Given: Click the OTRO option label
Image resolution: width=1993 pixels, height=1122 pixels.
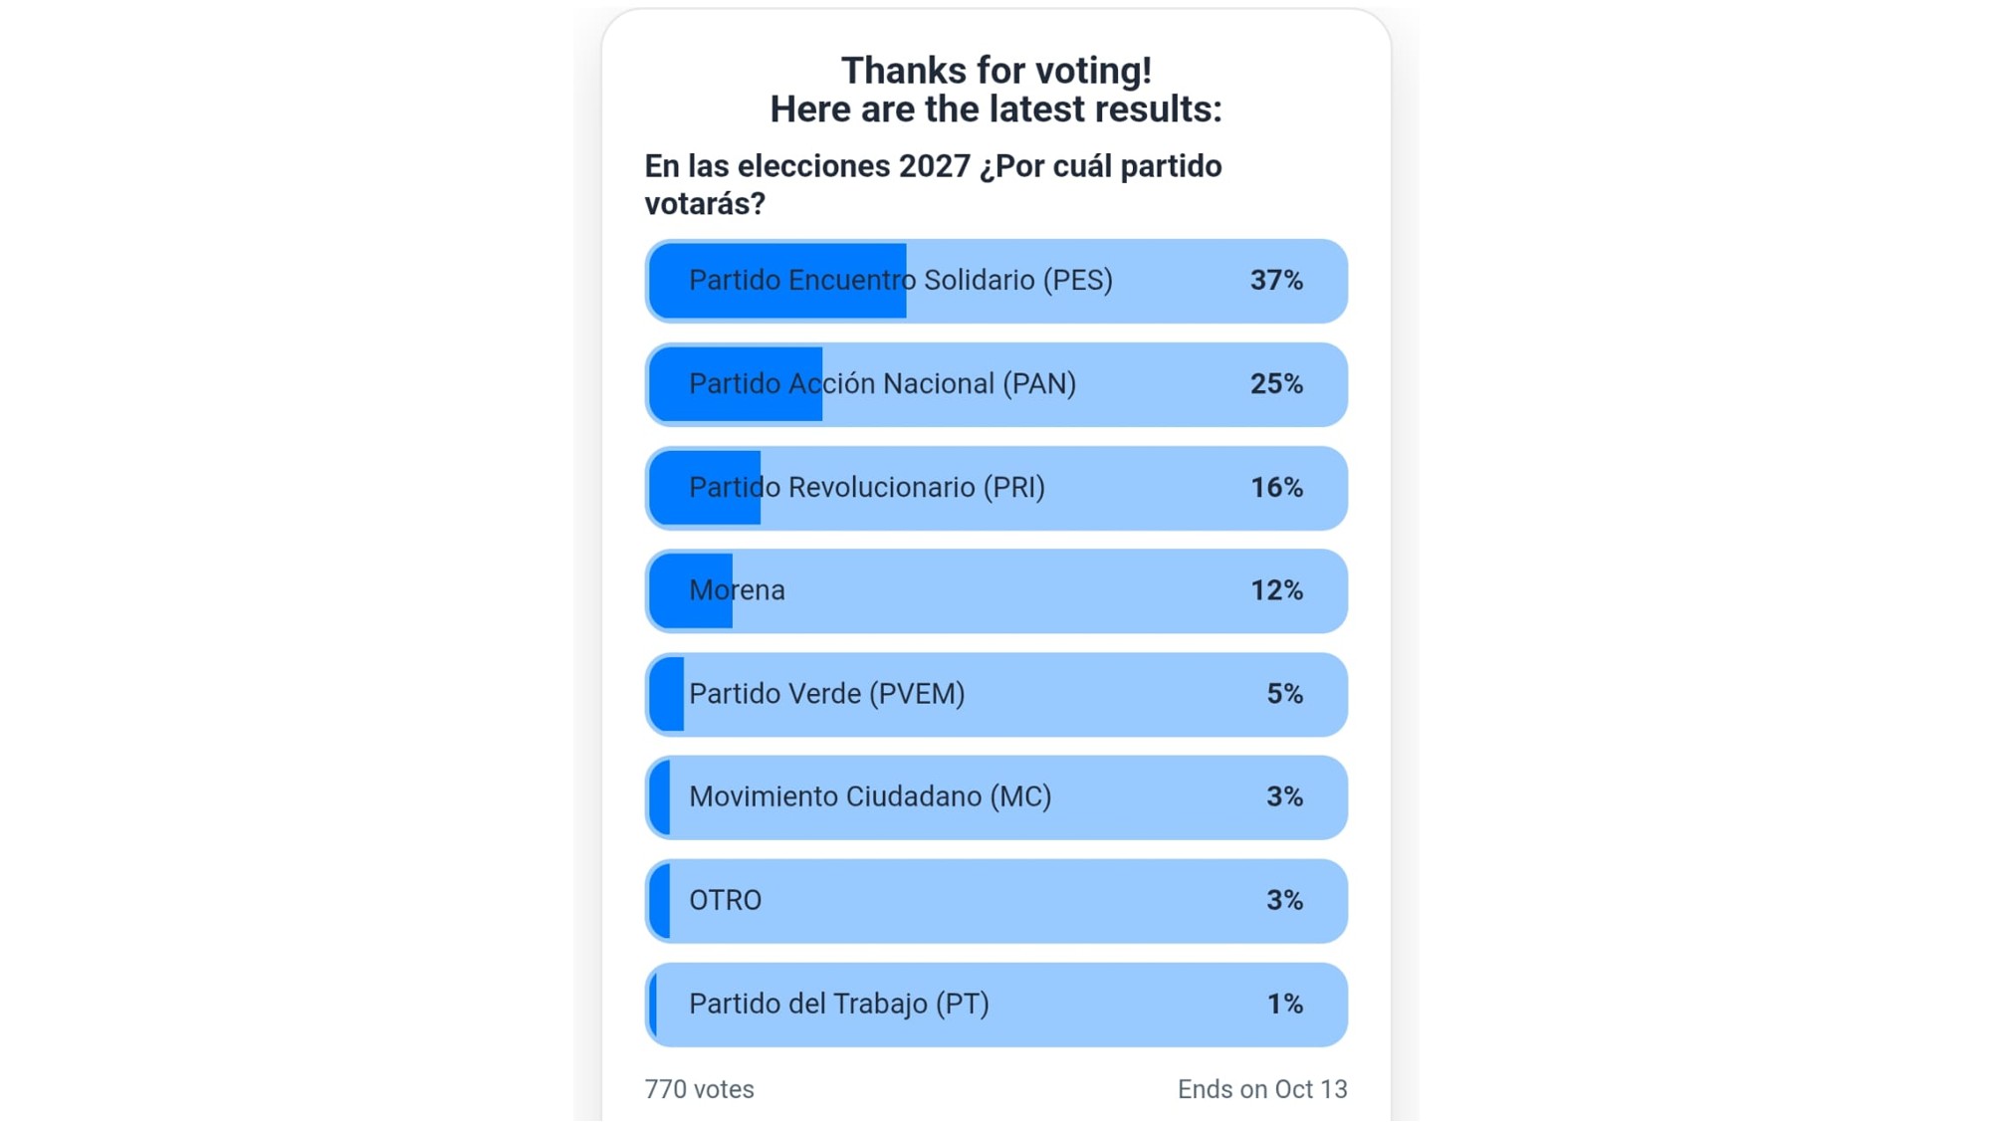Looking at the screenshot, I should tap(725, 901).
